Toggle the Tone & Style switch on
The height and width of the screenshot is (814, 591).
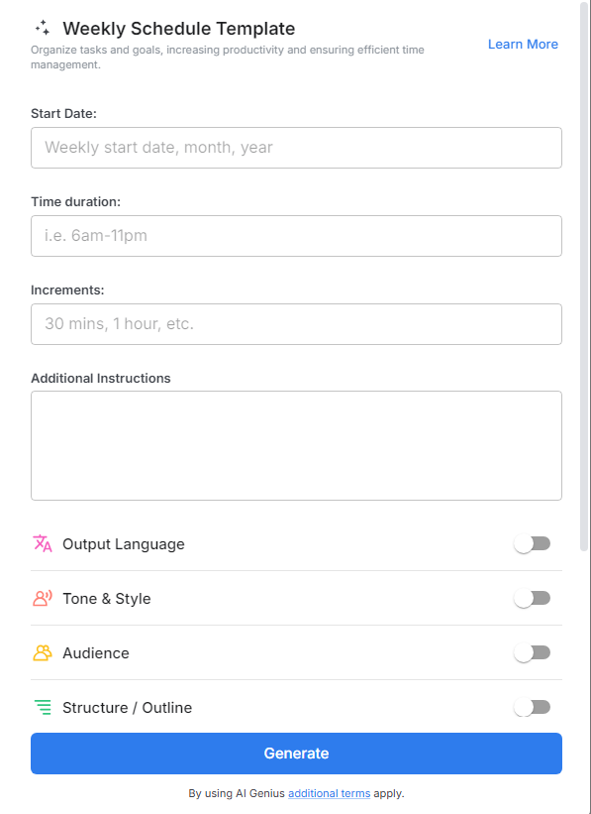click(x=532, y=598)
